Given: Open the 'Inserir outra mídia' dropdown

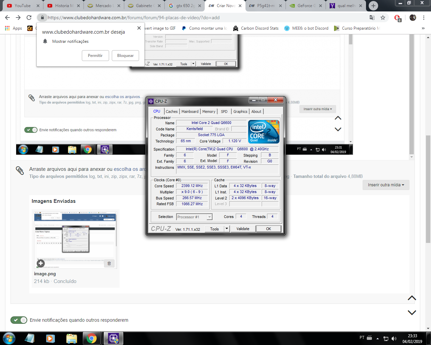Looking at the screenshot, I should 386,185.
